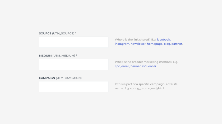This screenshot has width=222, height=124.
Task: Click the MEDIUM field label
Action: tap(45, 56)
